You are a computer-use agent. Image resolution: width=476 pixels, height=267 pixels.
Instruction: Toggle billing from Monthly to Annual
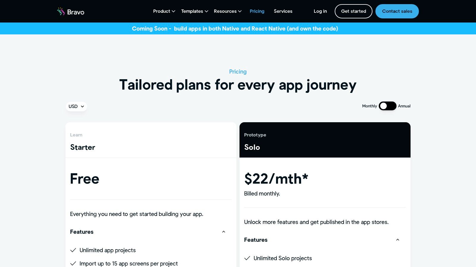tap(387, 106)
